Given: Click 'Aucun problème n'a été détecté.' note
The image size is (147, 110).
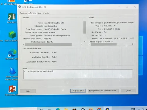Looking at the screenshot, I should tap(40, 71).
